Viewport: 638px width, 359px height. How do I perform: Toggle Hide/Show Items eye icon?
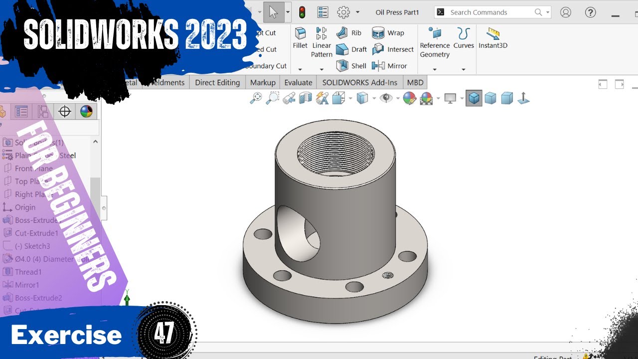pyautogui.click(x=386, y=98)
